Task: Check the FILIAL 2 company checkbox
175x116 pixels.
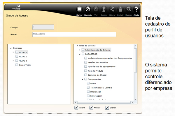Action: pyautogui.click(x=17, y=57)
